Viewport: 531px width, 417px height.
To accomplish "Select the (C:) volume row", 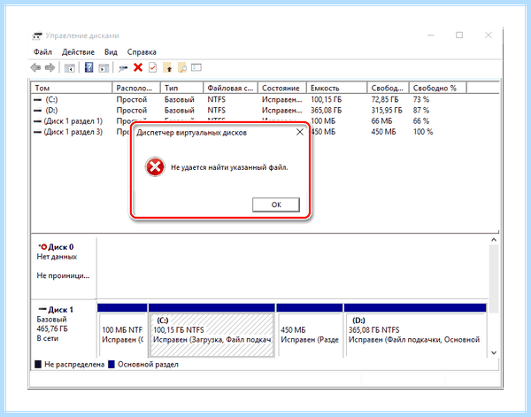I will pos(265,99).
